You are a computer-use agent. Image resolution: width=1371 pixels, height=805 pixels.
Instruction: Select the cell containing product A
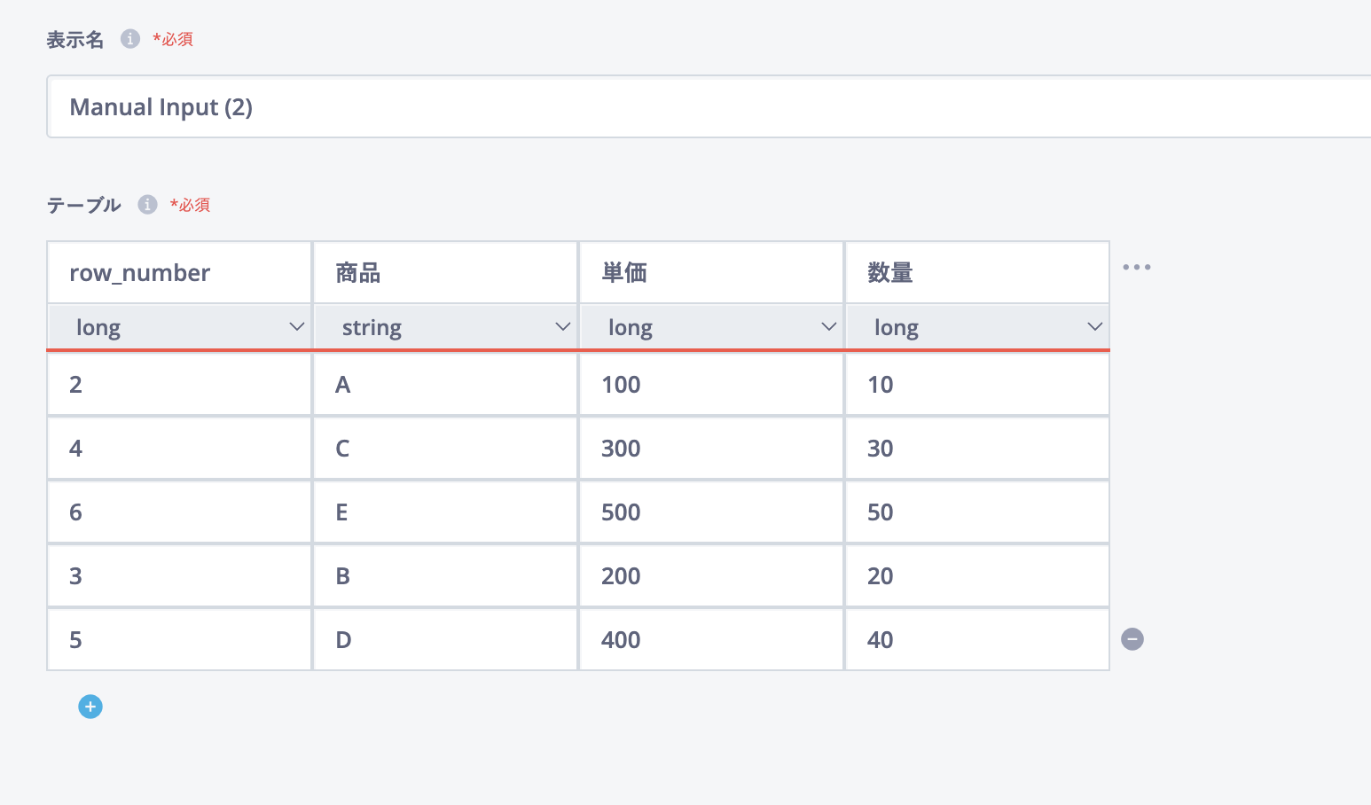click(x=445, y=385)
